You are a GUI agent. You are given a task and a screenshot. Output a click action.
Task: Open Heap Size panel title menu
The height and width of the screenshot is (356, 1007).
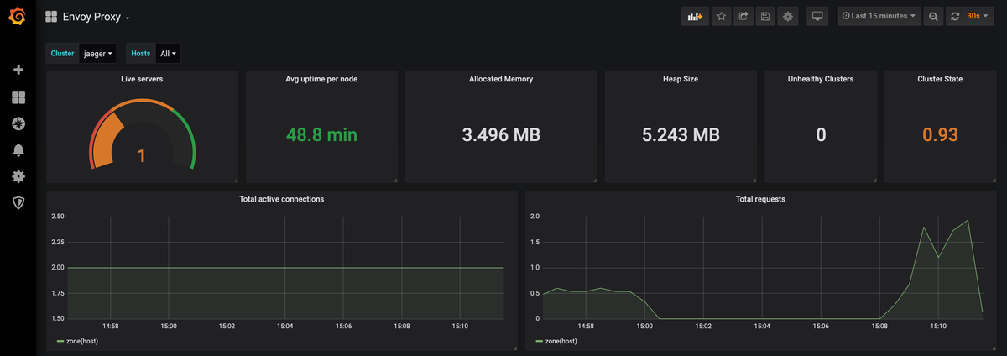681,79
